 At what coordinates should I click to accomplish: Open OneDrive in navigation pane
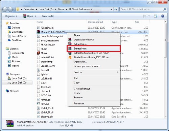coord(17,40)
